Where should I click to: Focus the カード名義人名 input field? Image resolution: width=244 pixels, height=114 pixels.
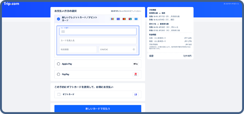pyautogui.click(x=98, y=41)
